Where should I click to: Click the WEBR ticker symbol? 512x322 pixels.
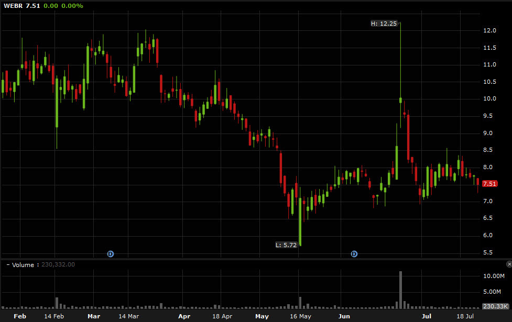coord(14,5)
